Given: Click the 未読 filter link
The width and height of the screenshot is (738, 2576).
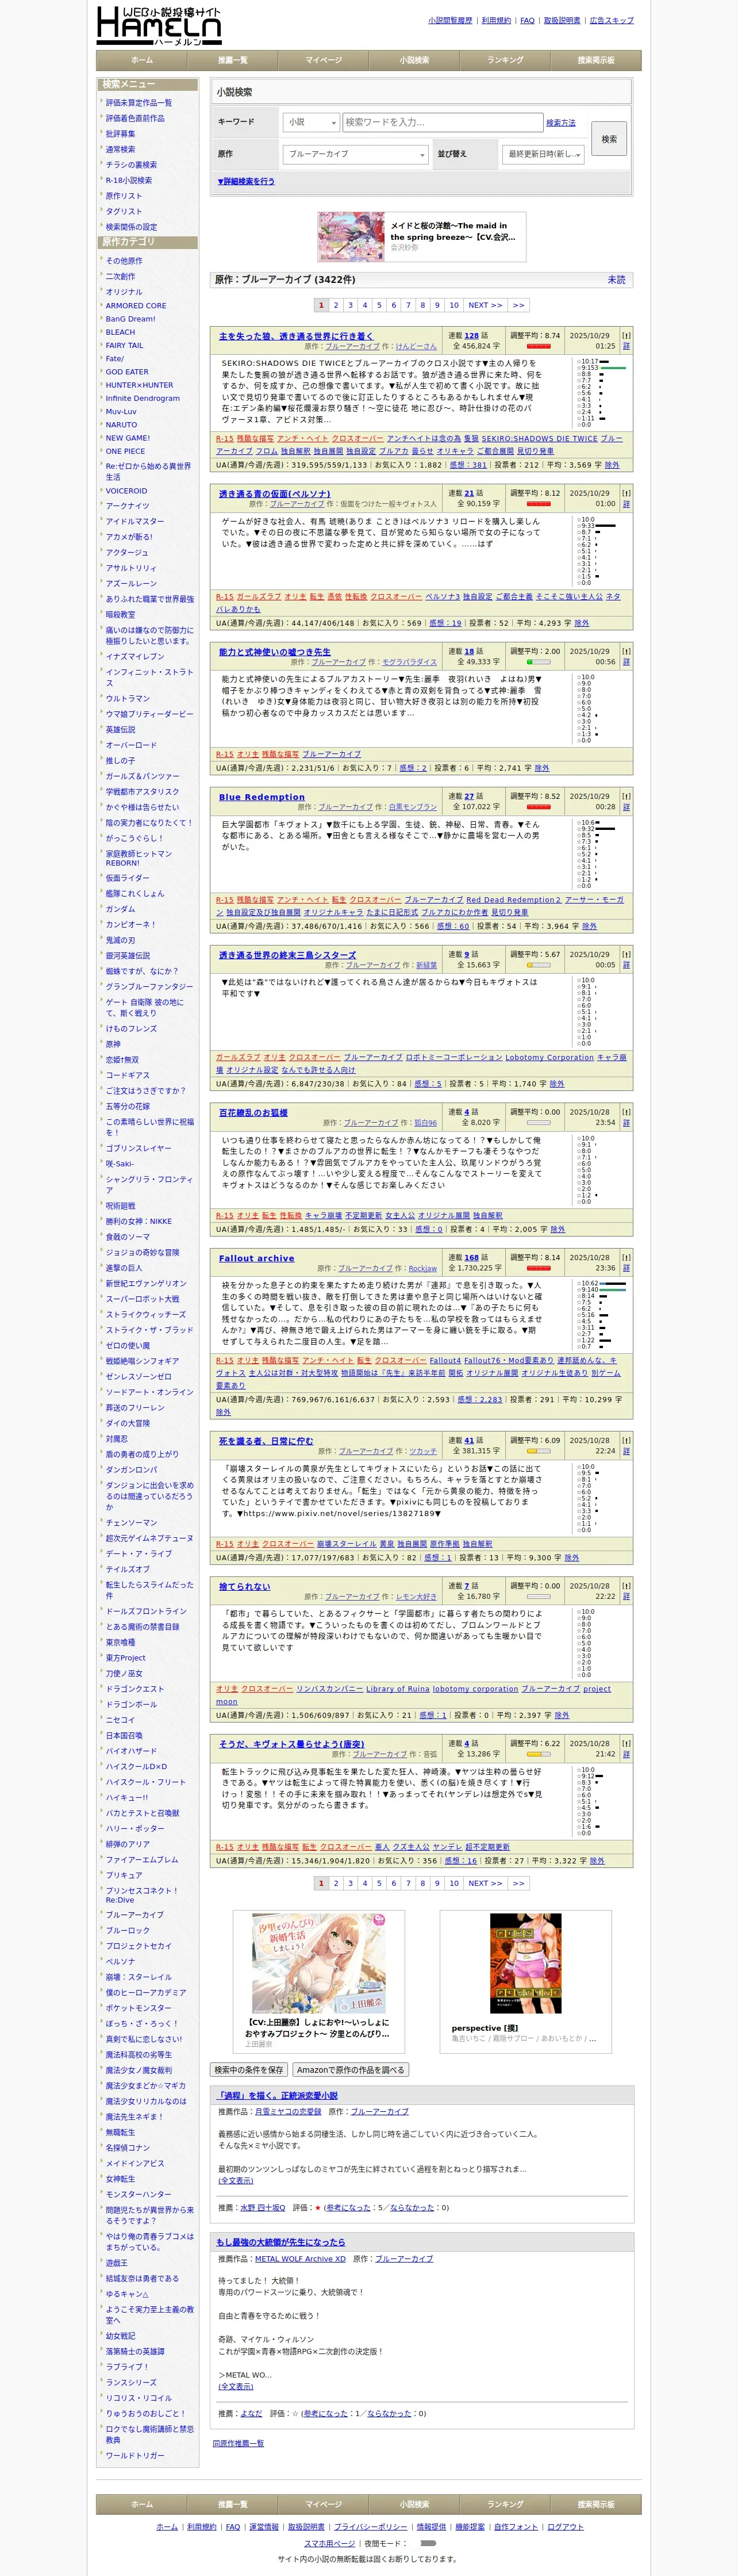Looking at the screenshot, I should tap(617, 280).
